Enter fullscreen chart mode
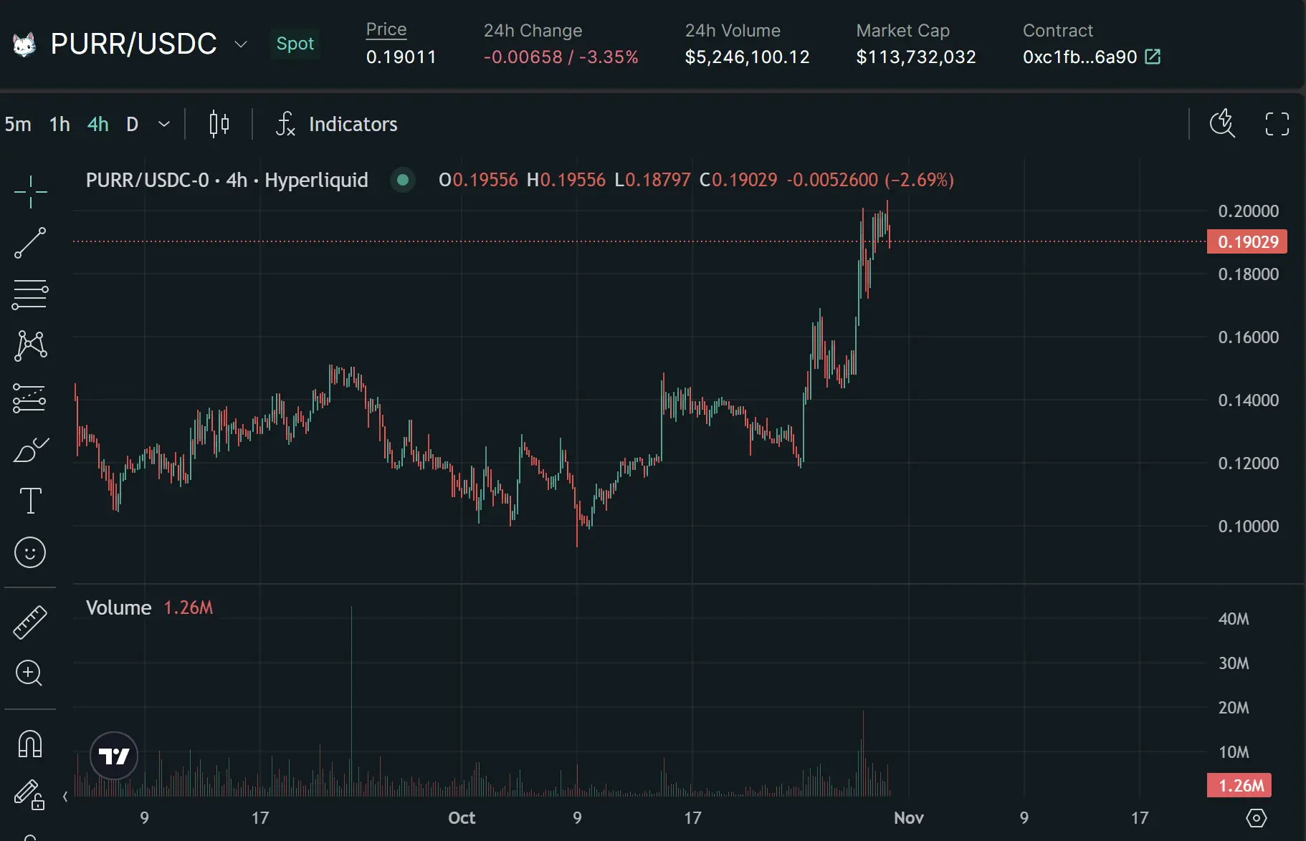The height and width of the screenshot is (841, 1306). [1277, 124]
